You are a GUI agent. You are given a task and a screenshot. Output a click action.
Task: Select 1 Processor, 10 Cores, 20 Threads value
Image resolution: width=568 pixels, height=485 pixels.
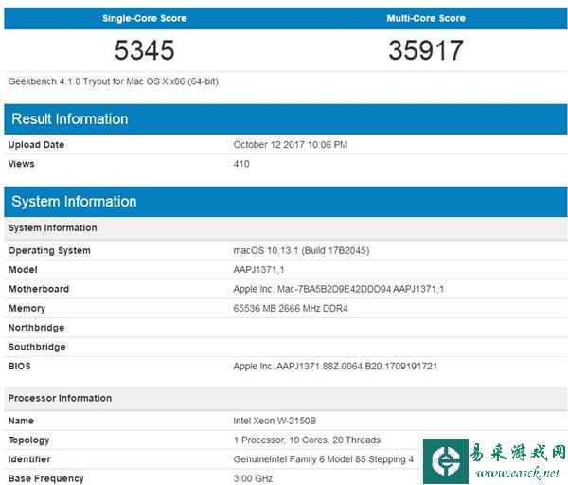point(307,440)
